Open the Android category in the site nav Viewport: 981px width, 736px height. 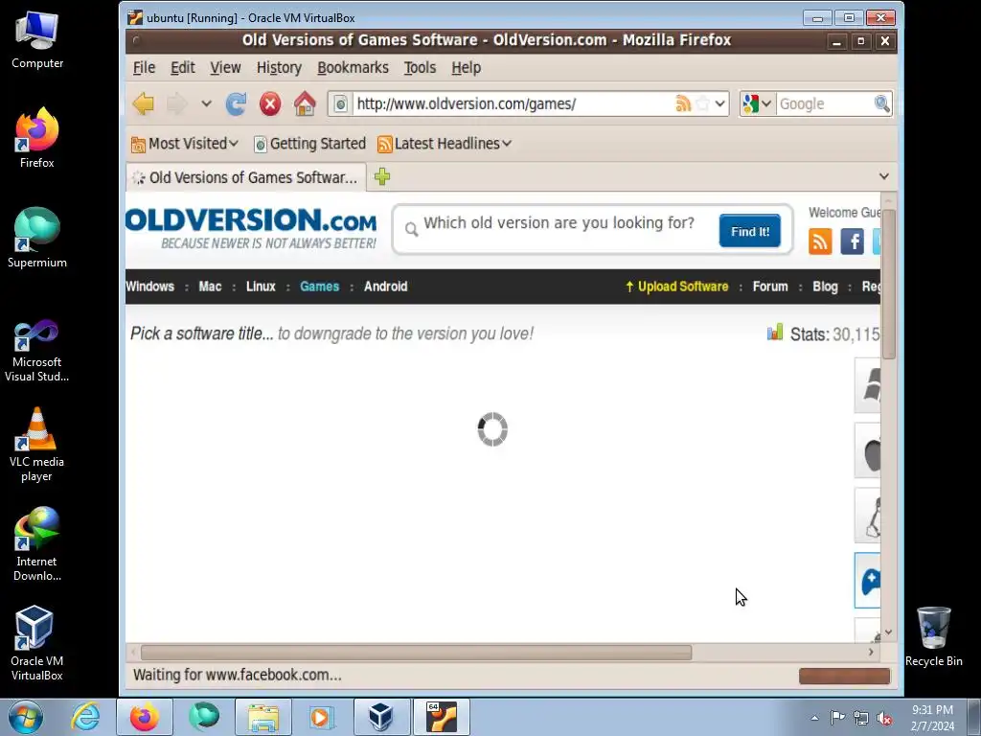point(385,287)
